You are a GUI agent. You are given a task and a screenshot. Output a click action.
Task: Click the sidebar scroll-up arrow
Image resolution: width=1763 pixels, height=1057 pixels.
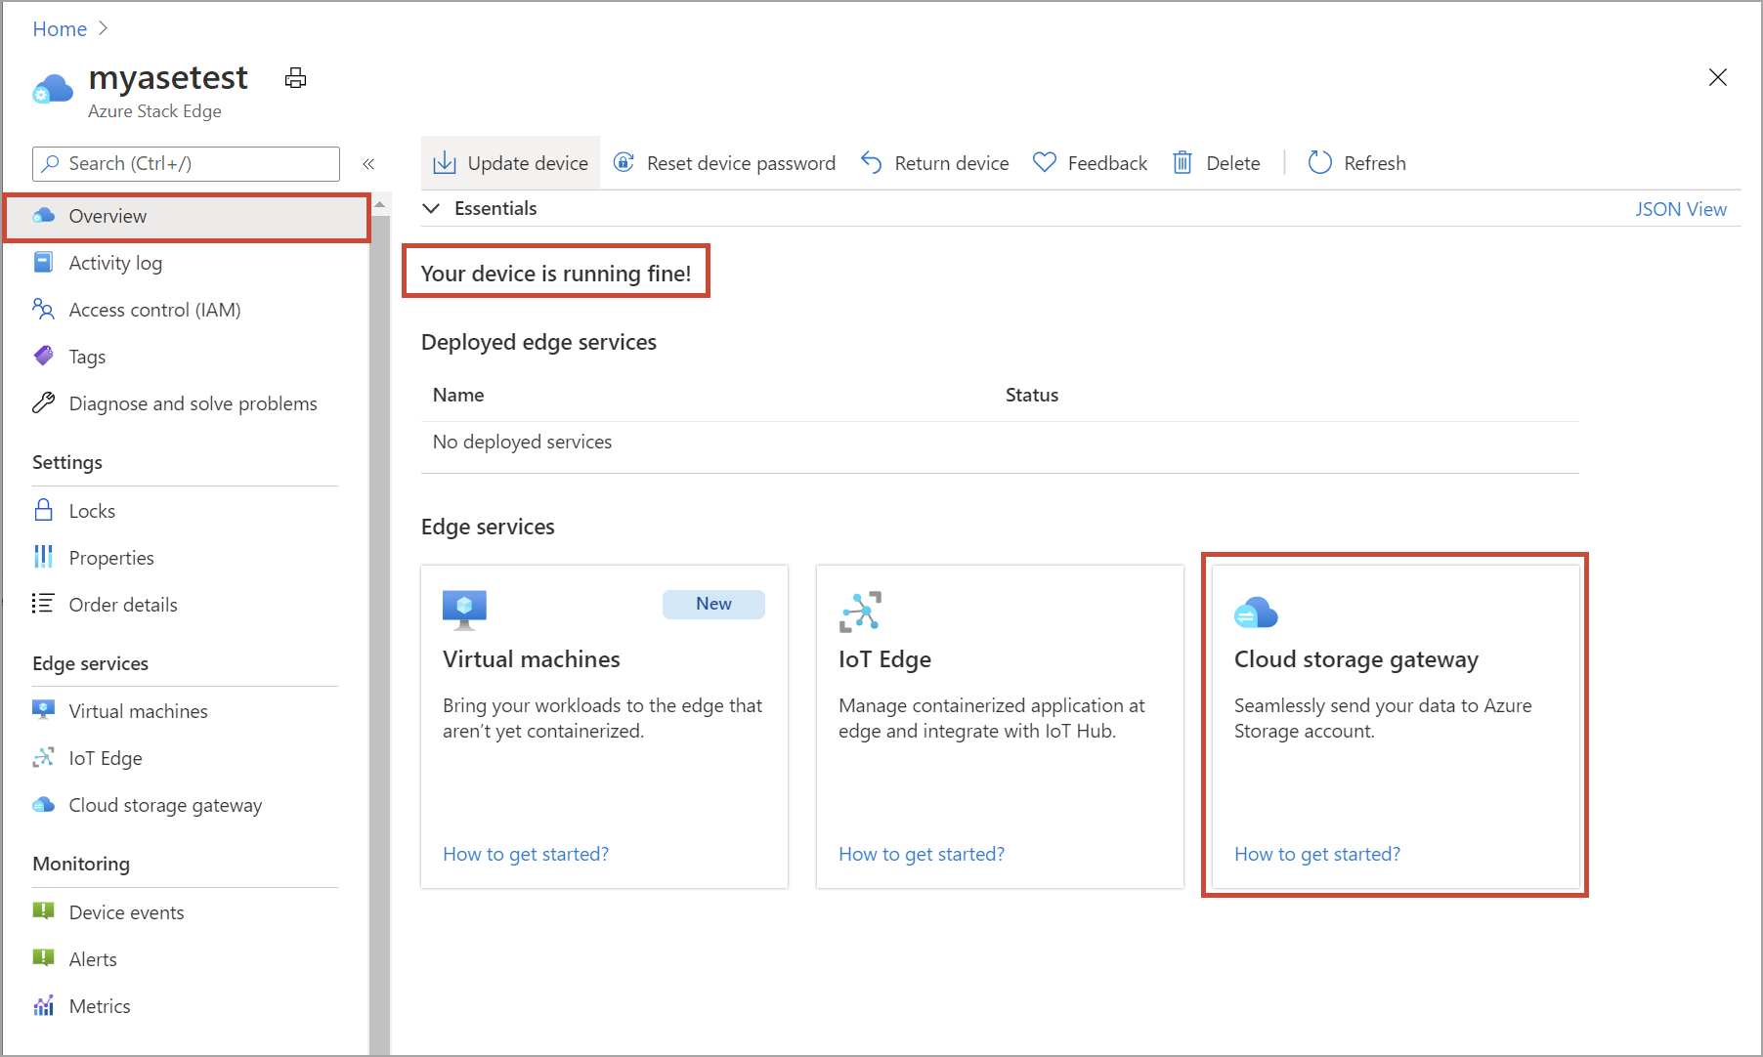pos(379,204)
